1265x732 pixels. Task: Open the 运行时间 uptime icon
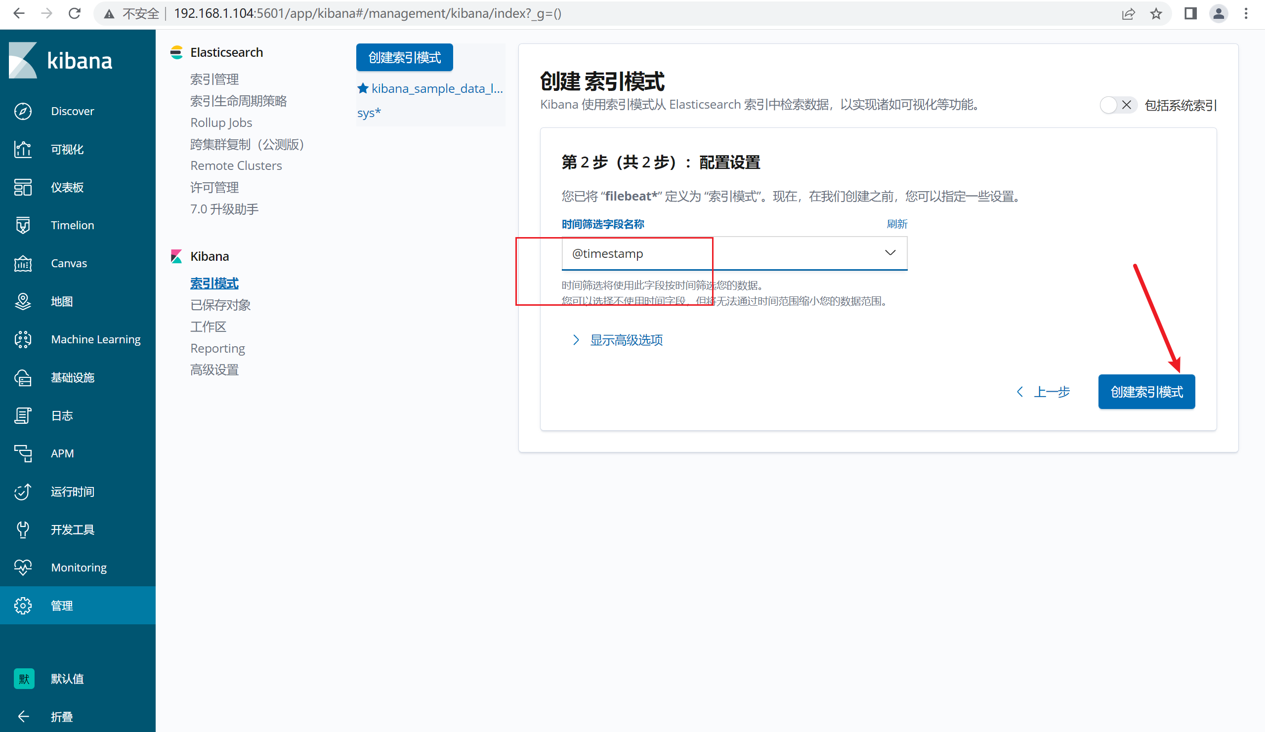(23, 491)
